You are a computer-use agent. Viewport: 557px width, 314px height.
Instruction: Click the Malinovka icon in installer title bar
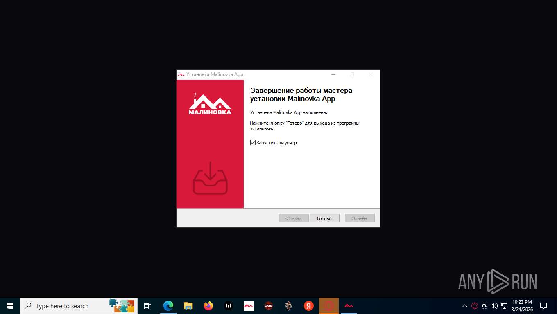point(181,74)
